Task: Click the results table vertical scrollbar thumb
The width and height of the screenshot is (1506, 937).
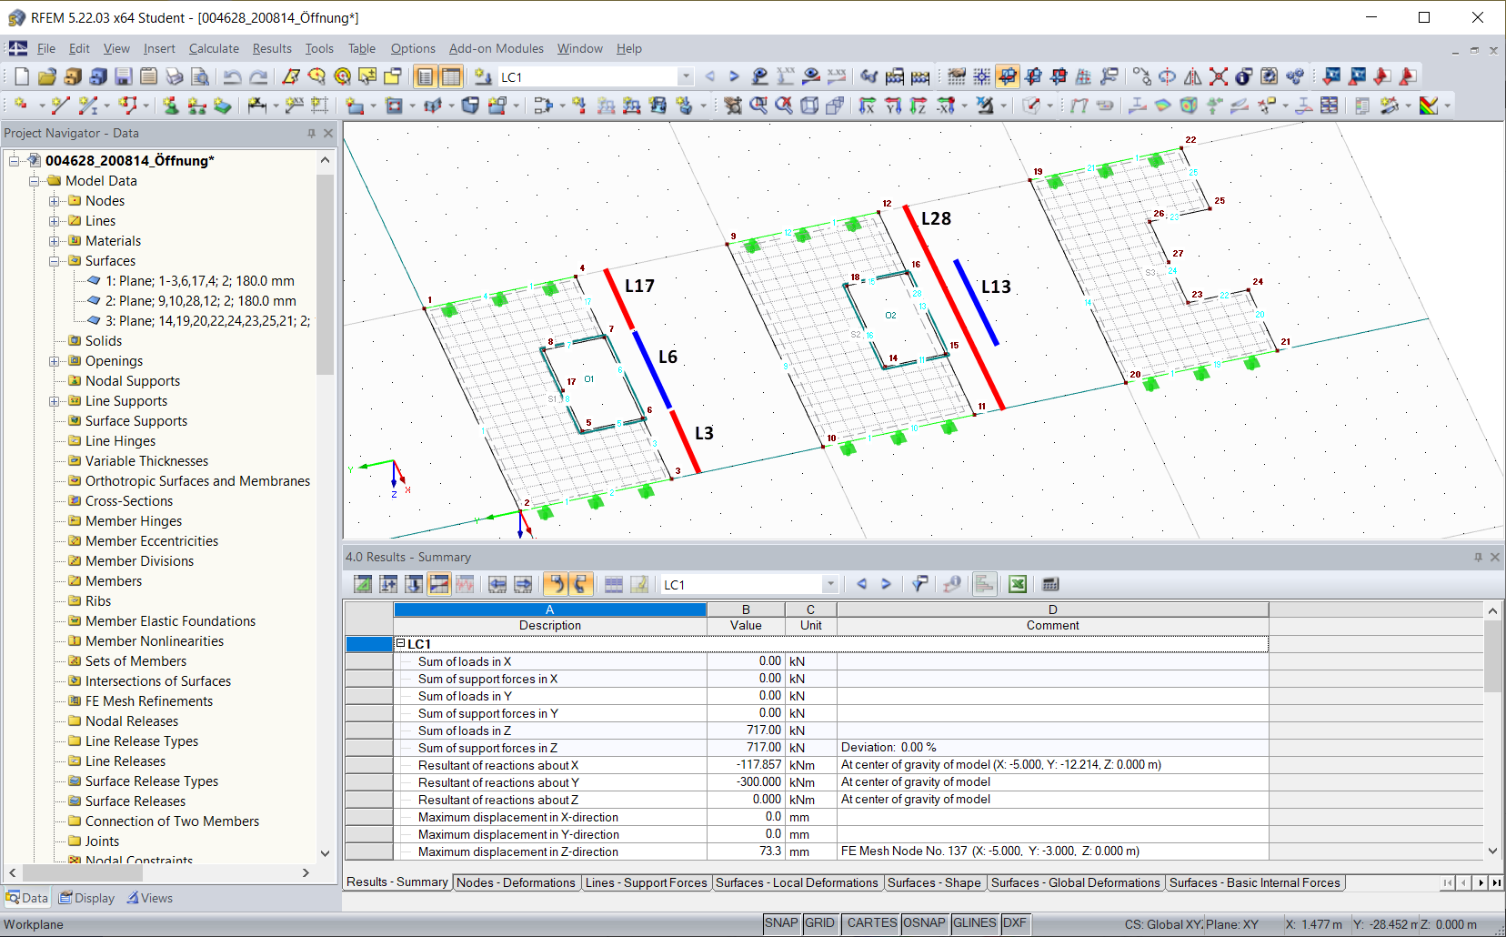Action: coord(1492,657)
